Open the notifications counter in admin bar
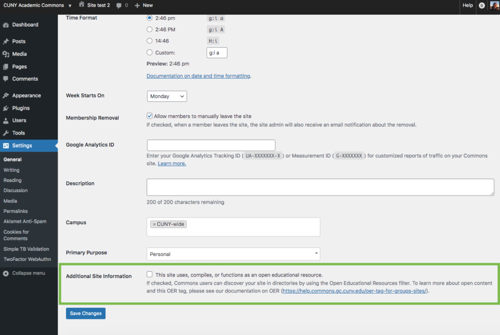 (482, 5)
